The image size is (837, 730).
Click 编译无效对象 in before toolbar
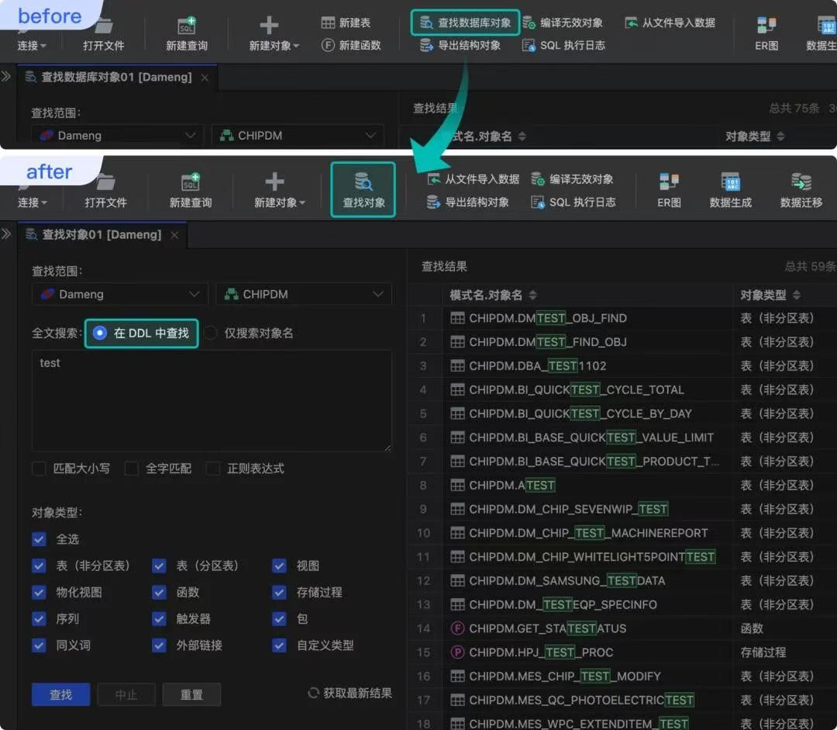coord(563,22)
